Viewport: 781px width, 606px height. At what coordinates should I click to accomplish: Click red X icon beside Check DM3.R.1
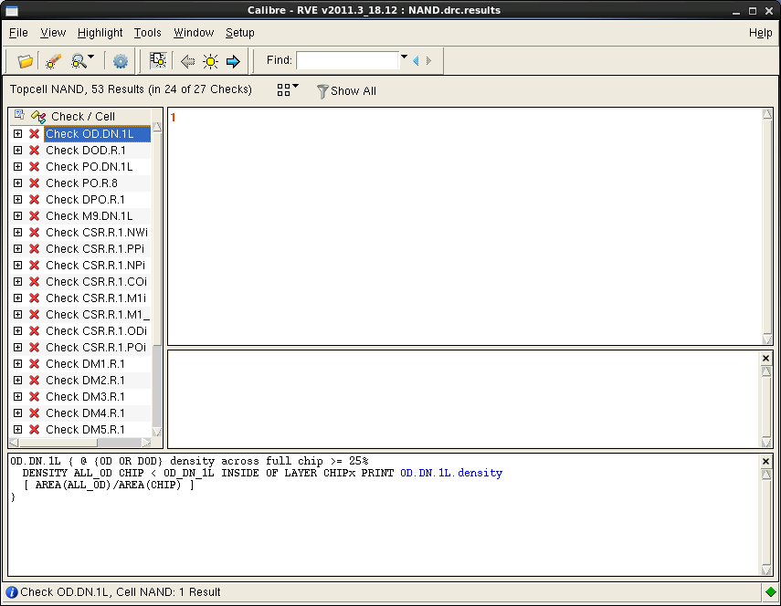point(34,396)
